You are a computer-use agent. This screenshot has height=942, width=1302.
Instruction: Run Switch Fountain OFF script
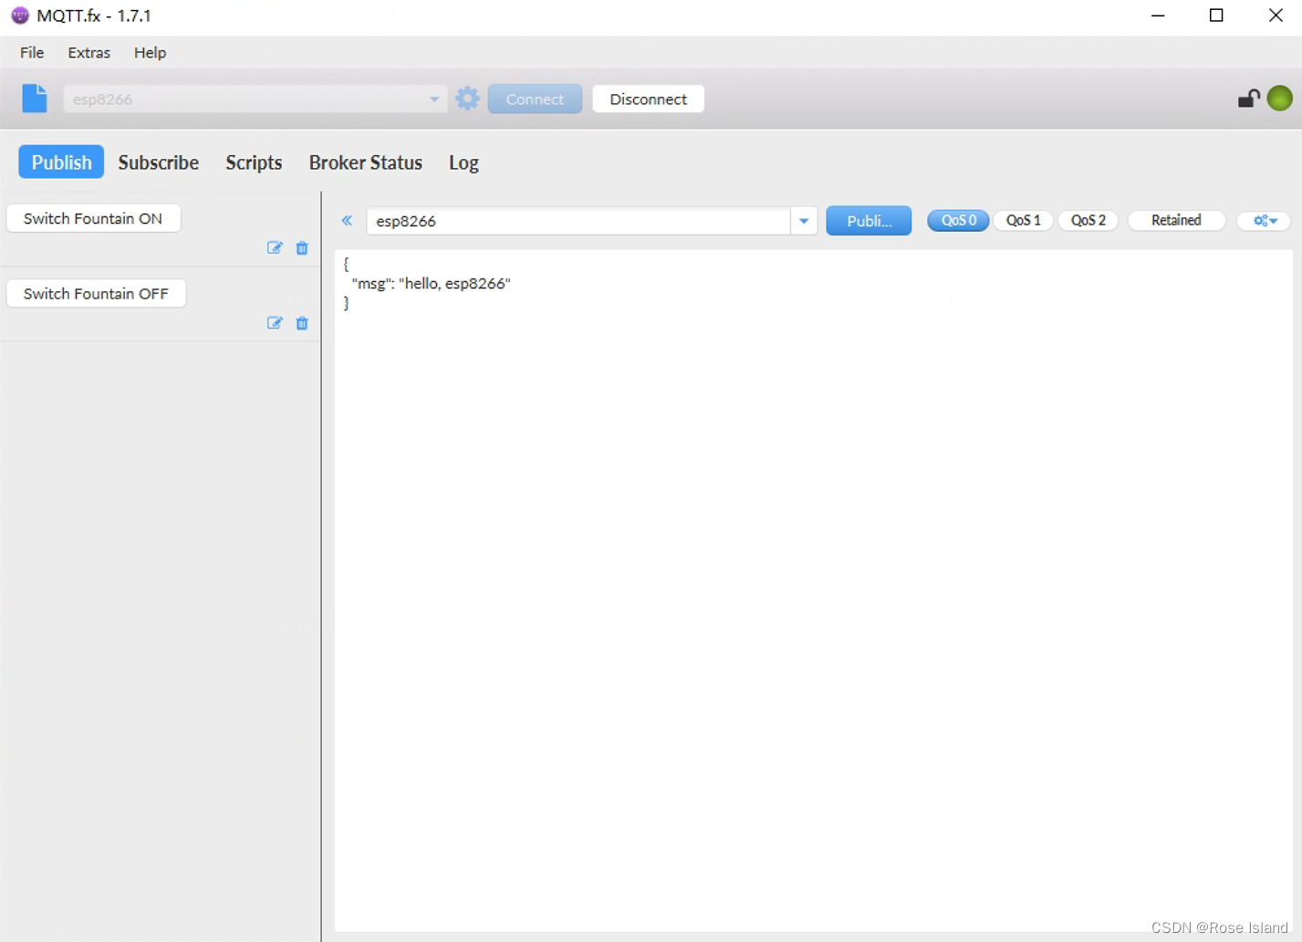point(96,293)
